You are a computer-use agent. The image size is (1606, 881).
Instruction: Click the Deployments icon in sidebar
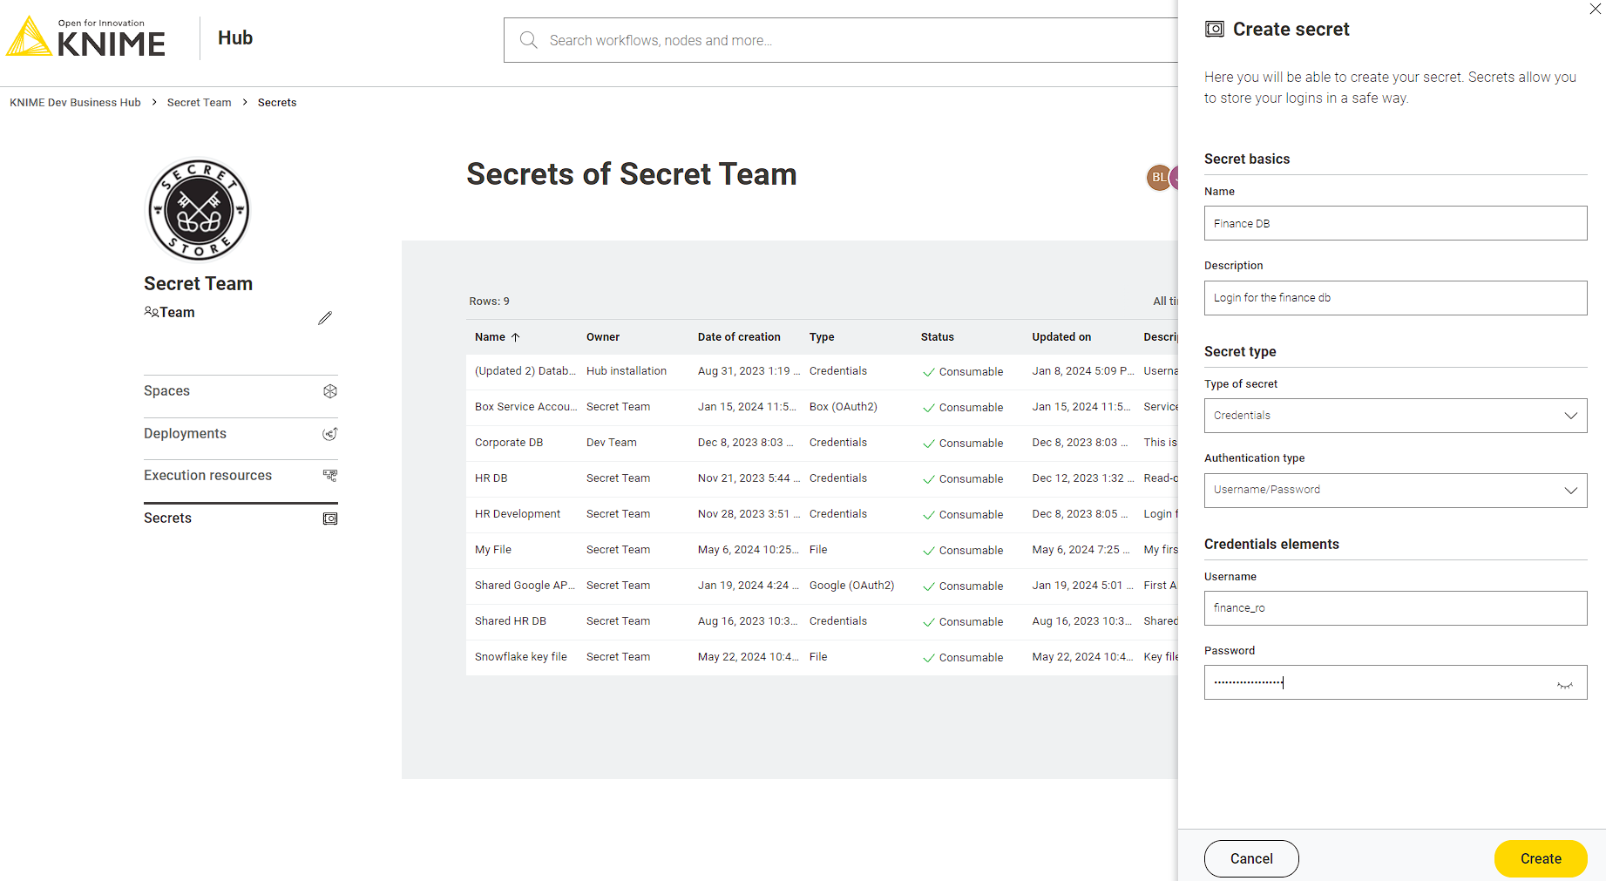[330, 434]
